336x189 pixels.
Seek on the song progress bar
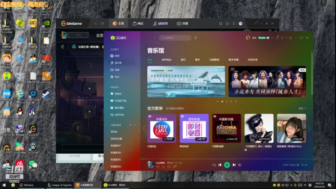[x=227, y=159]
